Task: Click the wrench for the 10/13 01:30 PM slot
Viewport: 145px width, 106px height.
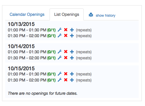Action: pos(60,35)
